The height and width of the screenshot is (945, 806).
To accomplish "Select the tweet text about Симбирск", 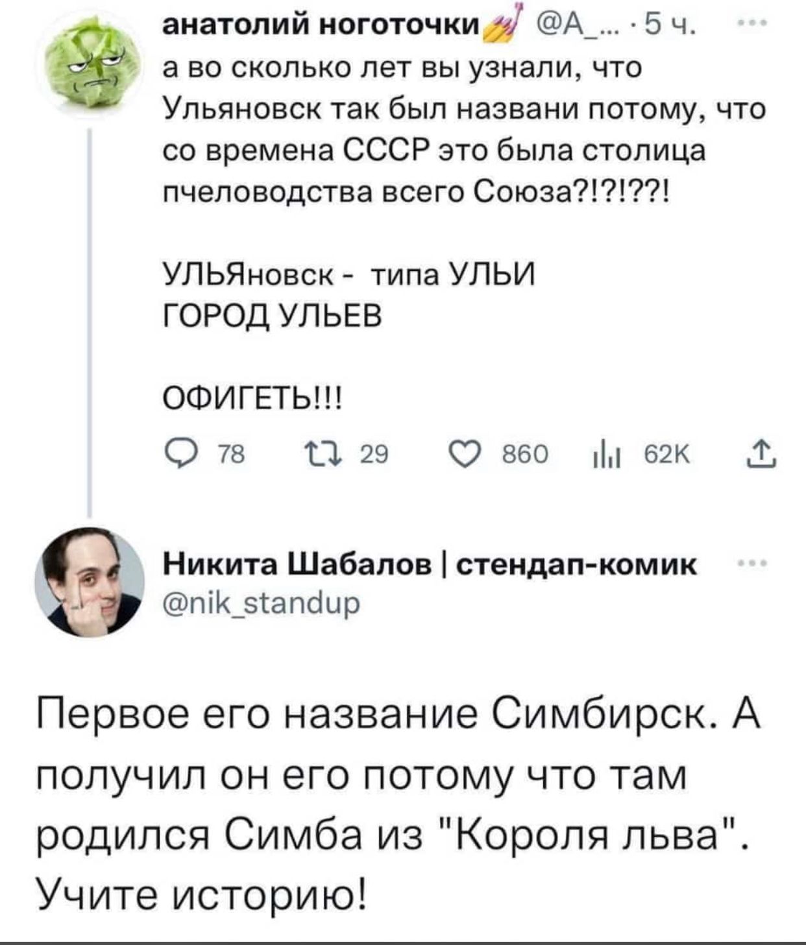I will pos(389,804).
